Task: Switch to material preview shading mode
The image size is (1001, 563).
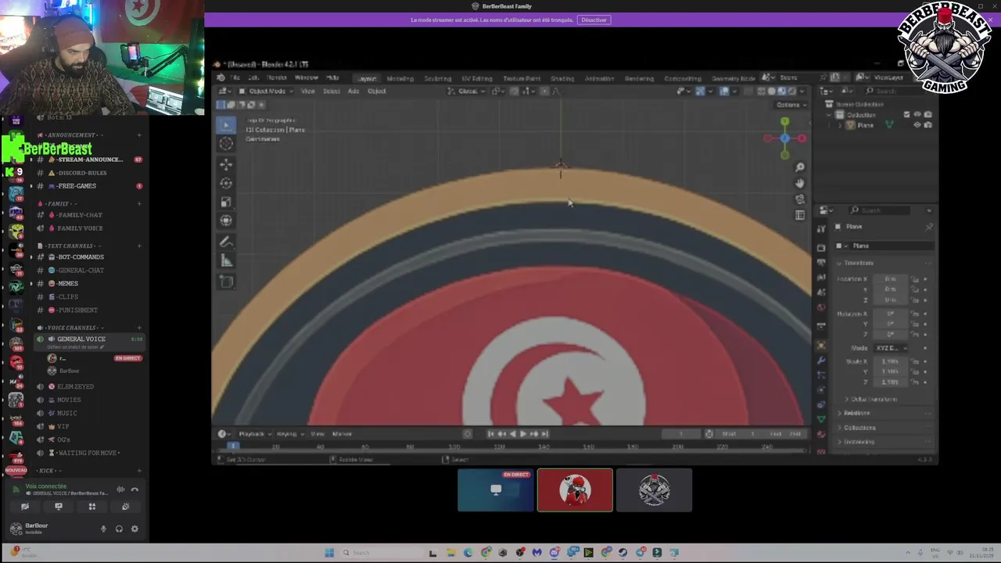Action: tap(781, 91)
